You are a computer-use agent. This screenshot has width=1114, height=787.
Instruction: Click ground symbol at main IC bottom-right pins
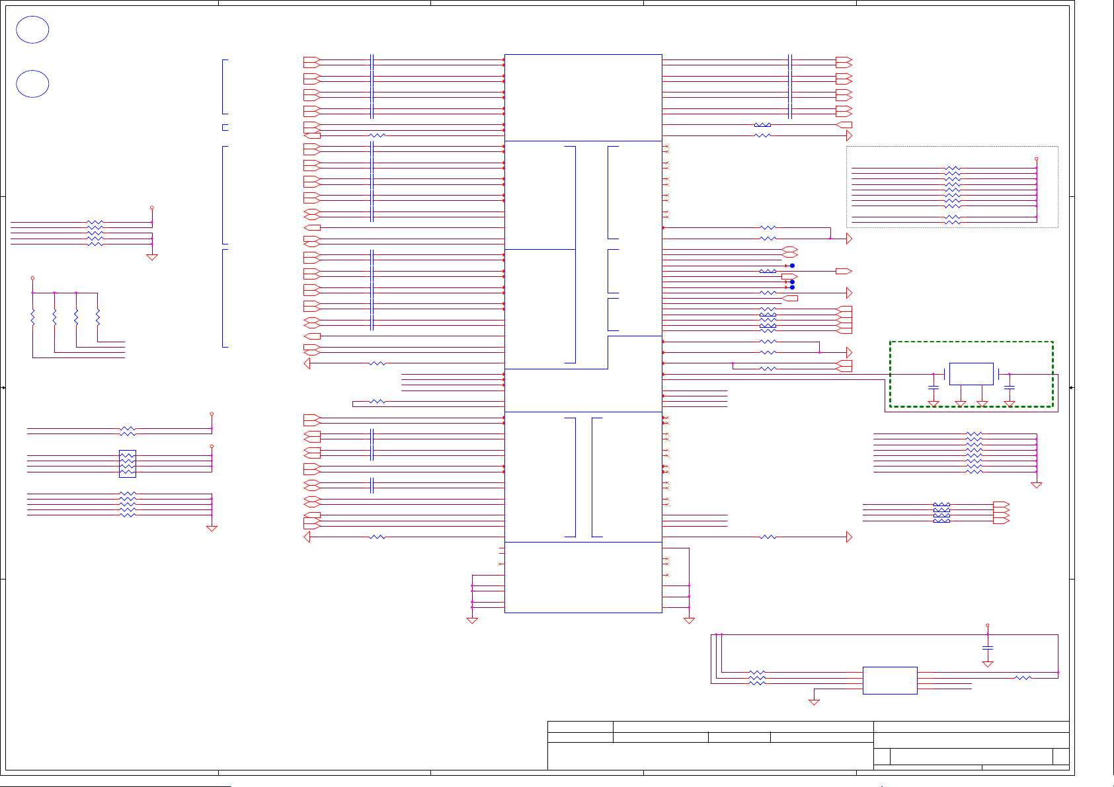point(689,620)
